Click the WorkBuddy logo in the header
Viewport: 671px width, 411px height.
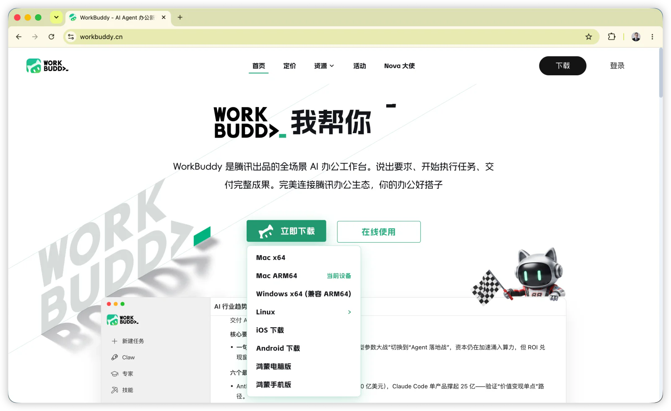coord(47,66)
